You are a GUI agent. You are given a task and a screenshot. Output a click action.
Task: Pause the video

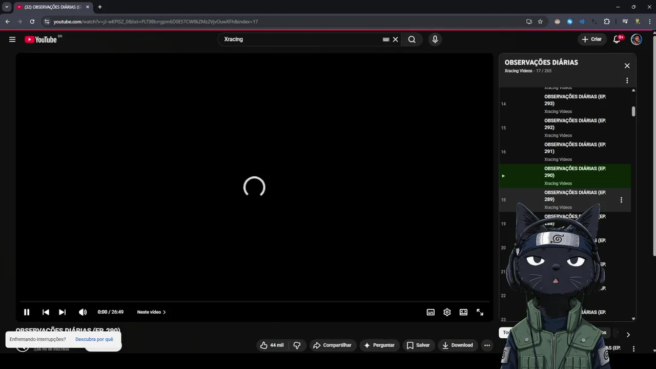[x=27, y=312]
